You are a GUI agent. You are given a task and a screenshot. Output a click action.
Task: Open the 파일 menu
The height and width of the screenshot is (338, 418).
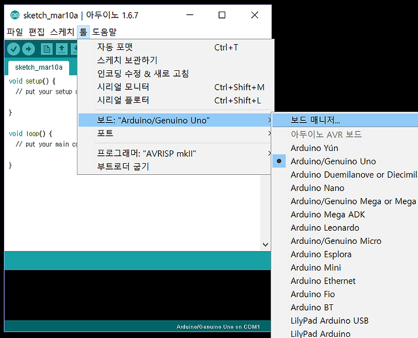(15, 32)
